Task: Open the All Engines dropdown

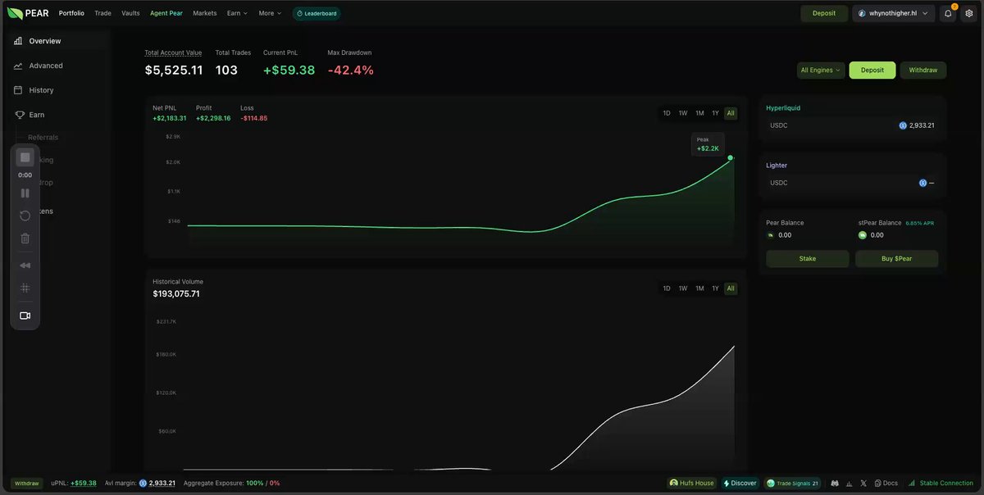Action: [x=821, y=70]
